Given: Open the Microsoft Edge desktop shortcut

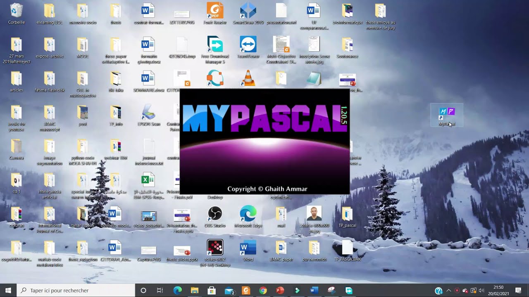Looking at the screenshot, I should click(248, 217).
